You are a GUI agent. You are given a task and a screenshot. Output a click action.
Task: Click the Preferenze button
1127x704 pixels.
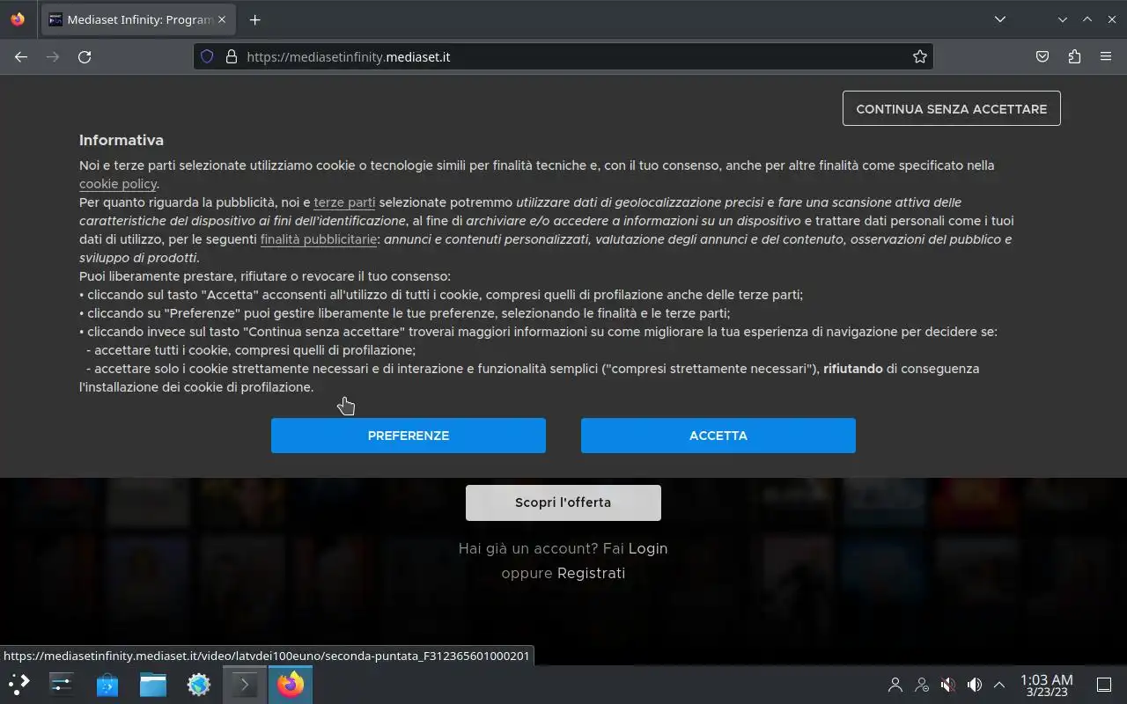tap(409, 436)
